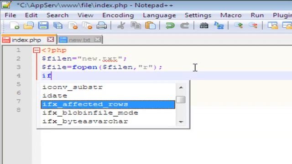This screenshot has height=164, width=292.
Task: Click the Close All documents icon
Action: tap(87, 26)
